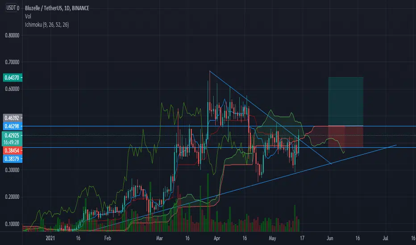Select the green profit target zone
The height and width of the screenshot is (245, 416).
point(345,102)
